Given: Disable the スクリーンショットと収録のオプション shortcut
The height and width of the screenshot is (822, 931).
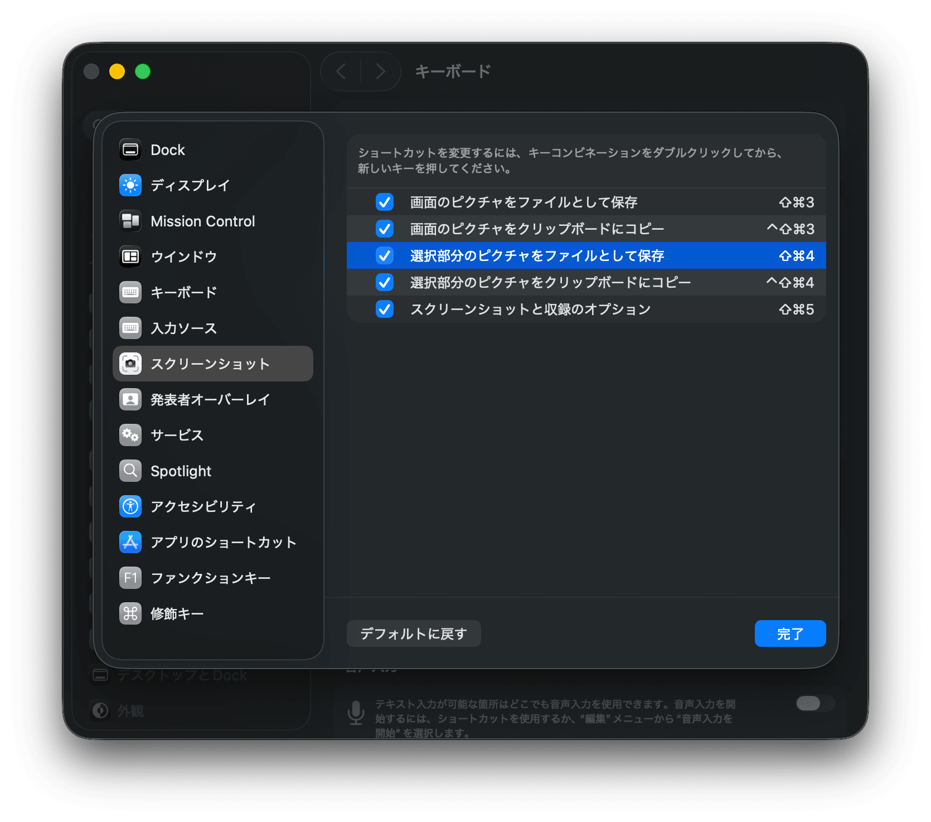Looking at the screenshot, I should pyautogui.click(x=384, y=309).
